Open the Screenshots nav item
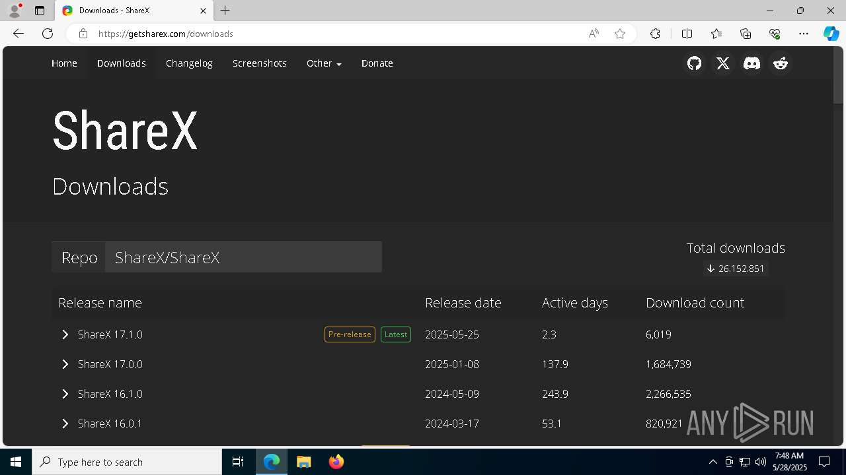 (x=260, y=63)
